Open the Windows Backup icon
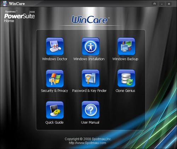Viewport: 177px width, 149px height. point(126,46)
